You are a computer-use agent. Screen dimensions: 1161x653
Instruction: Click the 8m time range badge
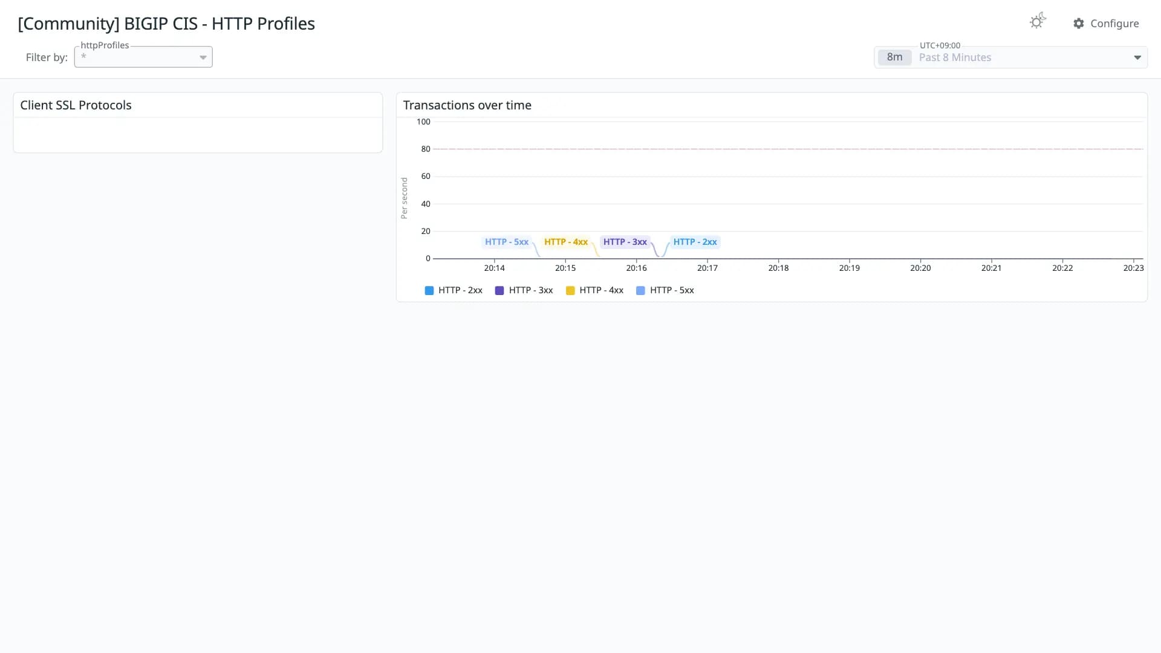click(x=894, y=57)
